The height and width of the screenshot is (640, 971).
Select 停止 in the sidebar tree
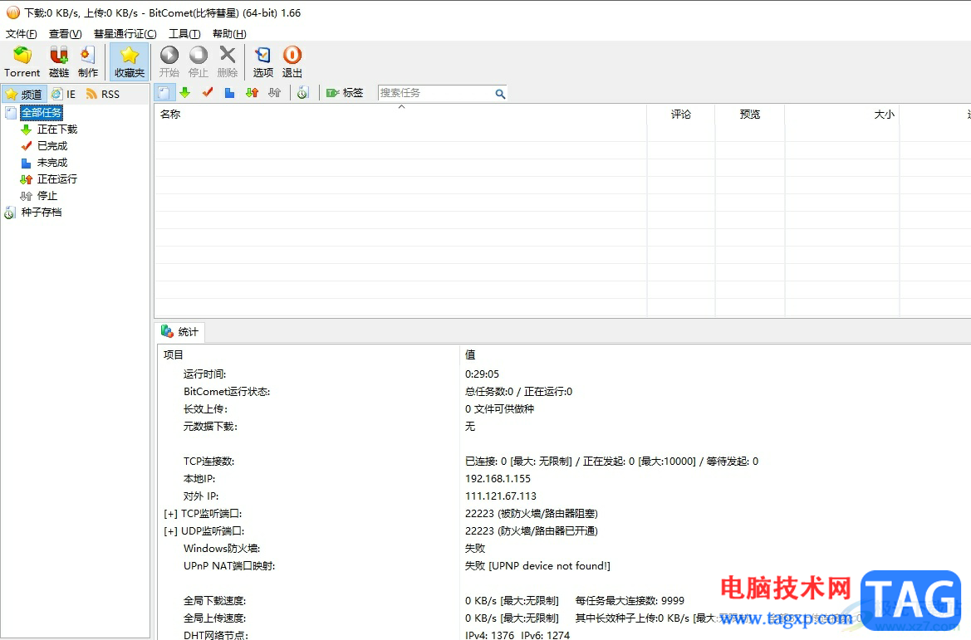pos(47,196)
